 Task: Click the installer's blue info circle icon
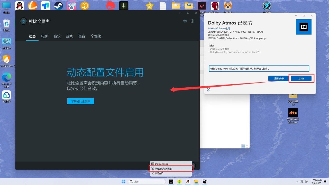[208, 90]
